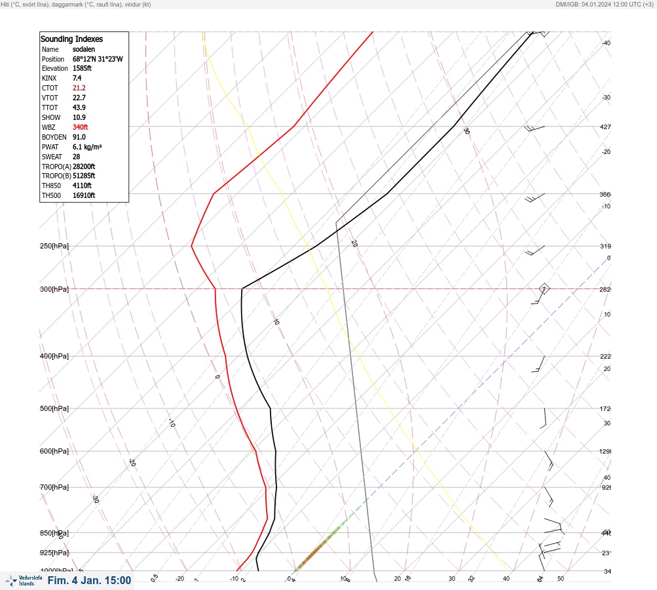The image size is (657, 590).
Task: Click the DMI/IGB 04.01.2024 12:00 UTC header
Action: pos(605,5)
